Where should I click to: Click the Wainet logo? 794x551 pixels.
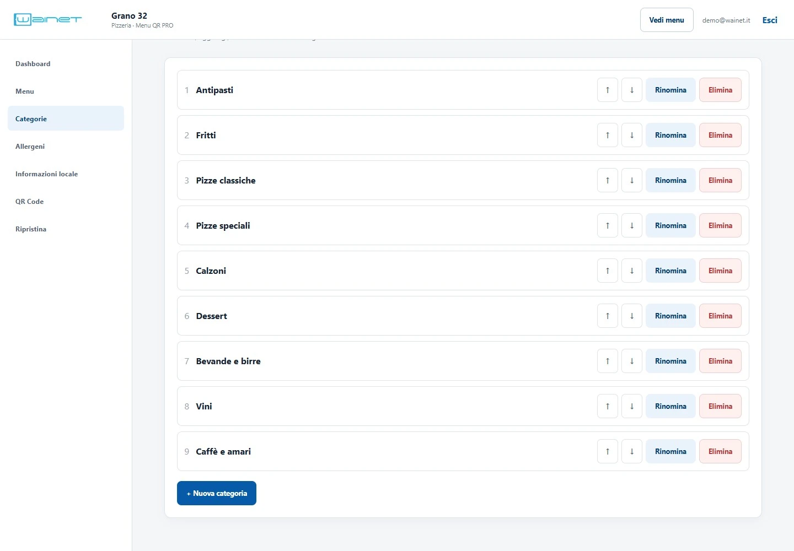click(x=47, y=20)
